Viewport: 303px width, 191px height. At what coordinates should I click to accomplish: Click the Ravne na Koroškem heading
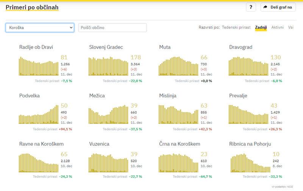point(41,144)
